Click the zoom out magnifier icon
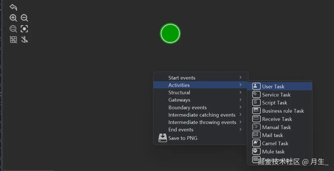 pyautogui.click(x=24, y=18)
